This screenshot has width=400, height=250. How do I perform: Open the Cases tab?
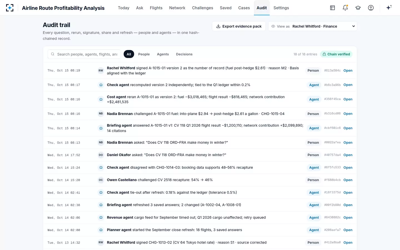[x=244, y=8]
